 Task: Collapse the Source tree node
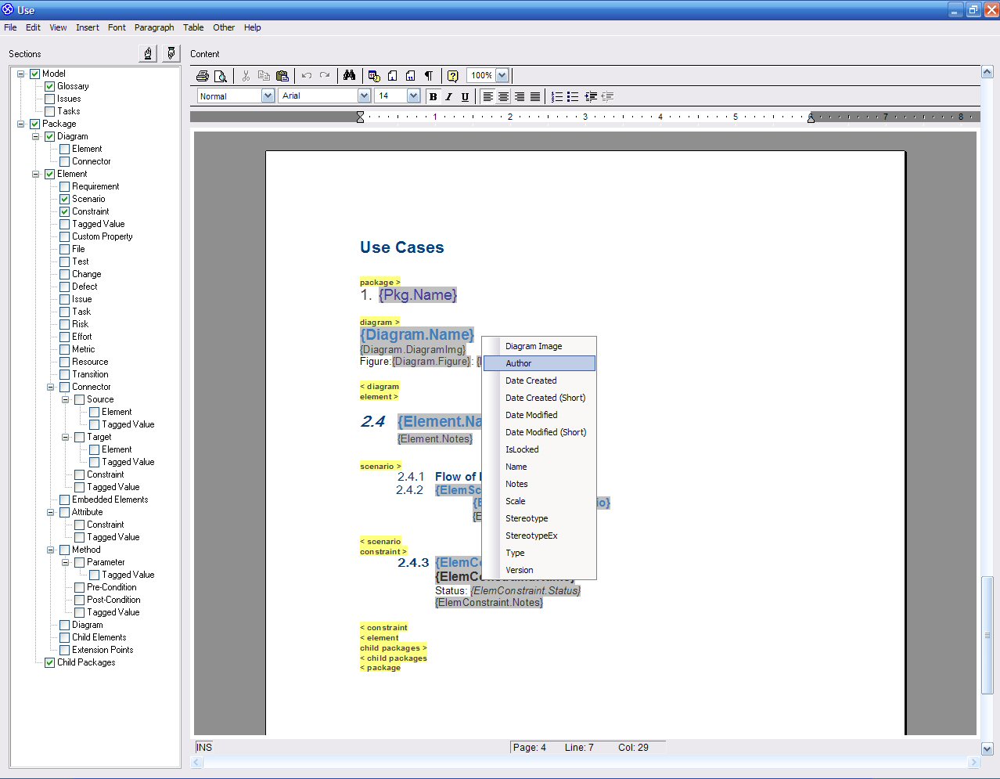click(x=66, y=399)
